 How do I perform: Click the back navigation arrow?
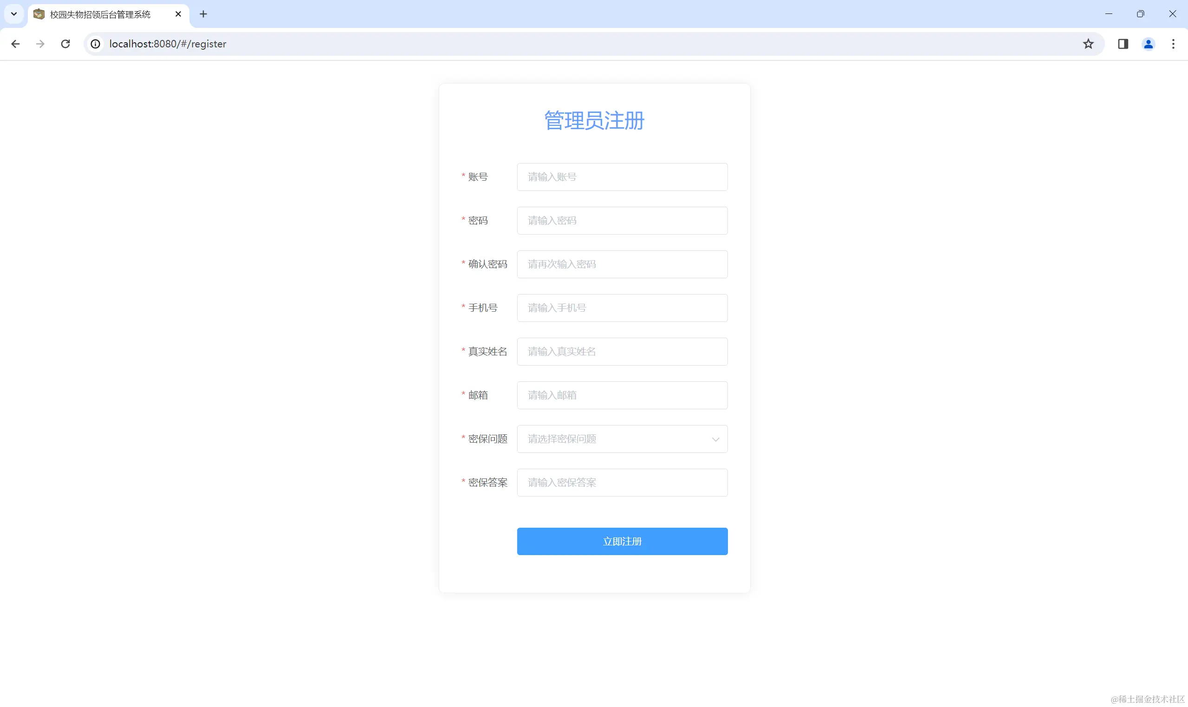click(16, 44)
